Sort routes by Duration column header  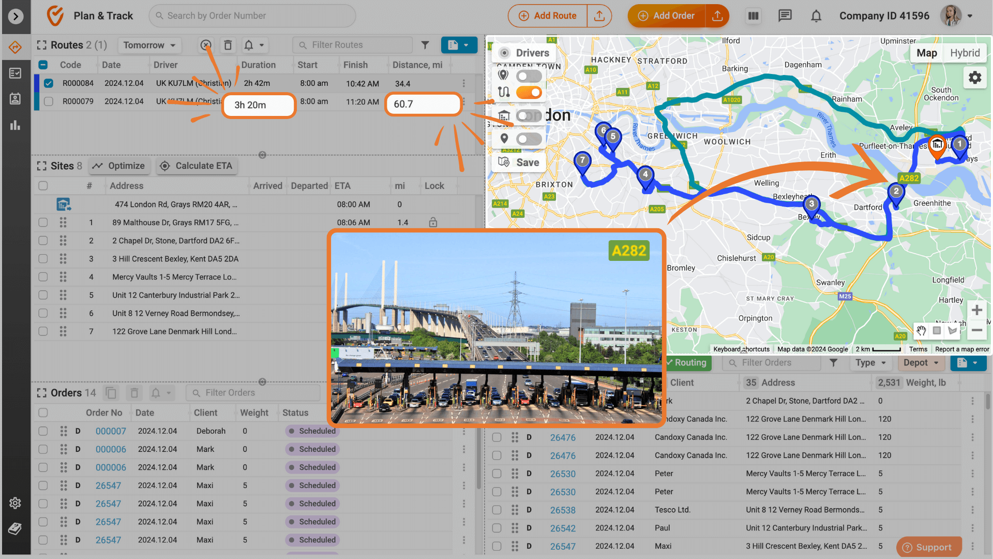(258, 65)
